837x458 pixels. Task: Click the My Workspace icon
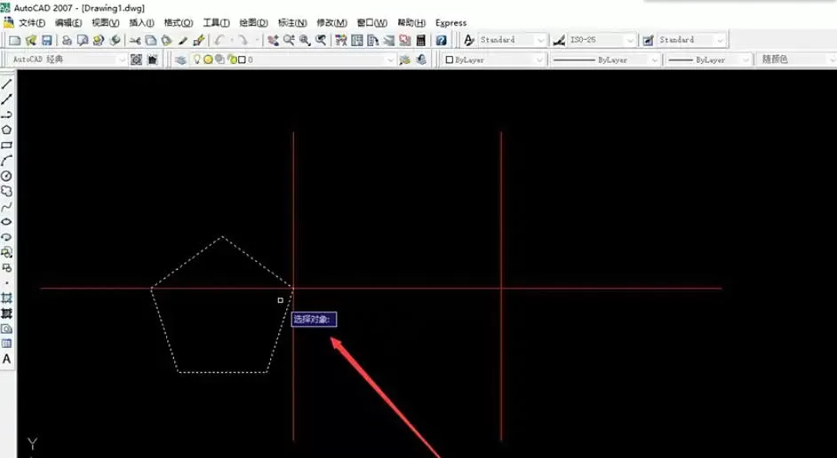(153, 59)
